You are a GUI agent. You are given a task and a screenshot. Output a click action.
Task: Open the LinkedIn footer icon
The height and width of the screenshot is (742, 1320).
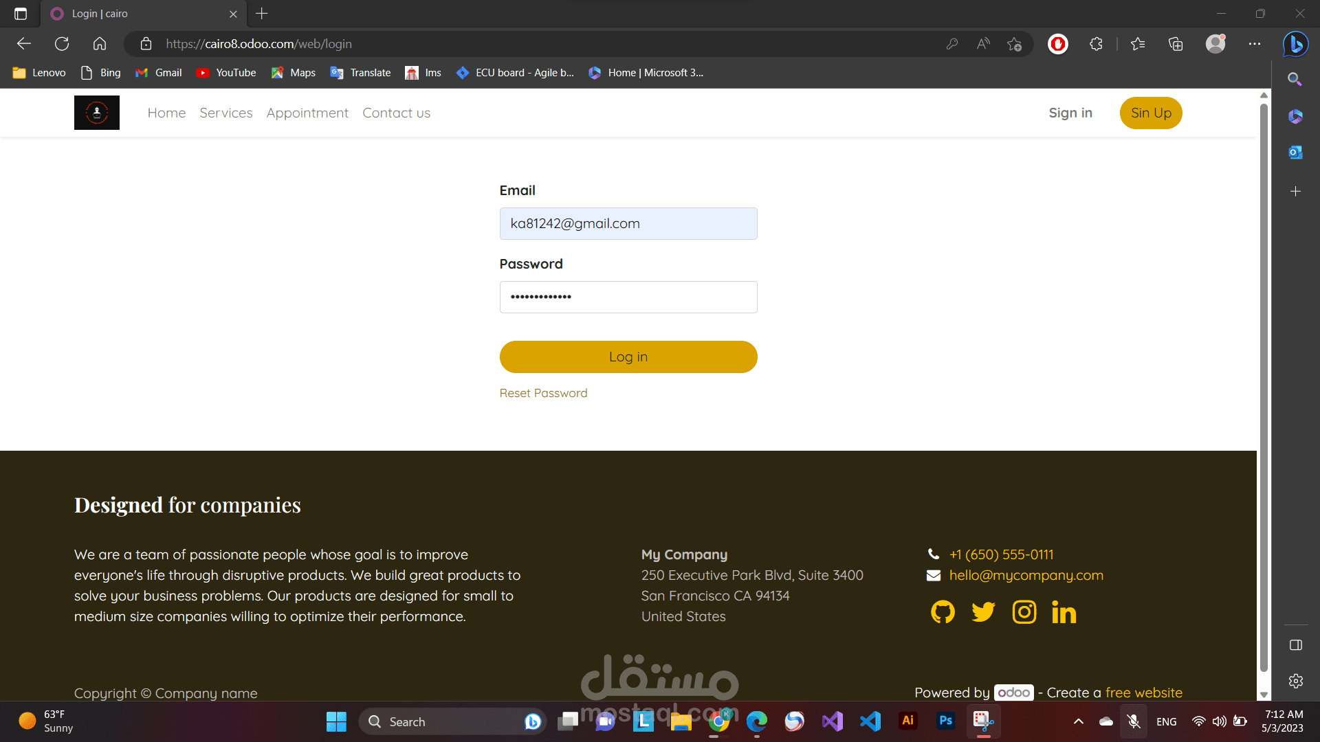[1064, 613]
